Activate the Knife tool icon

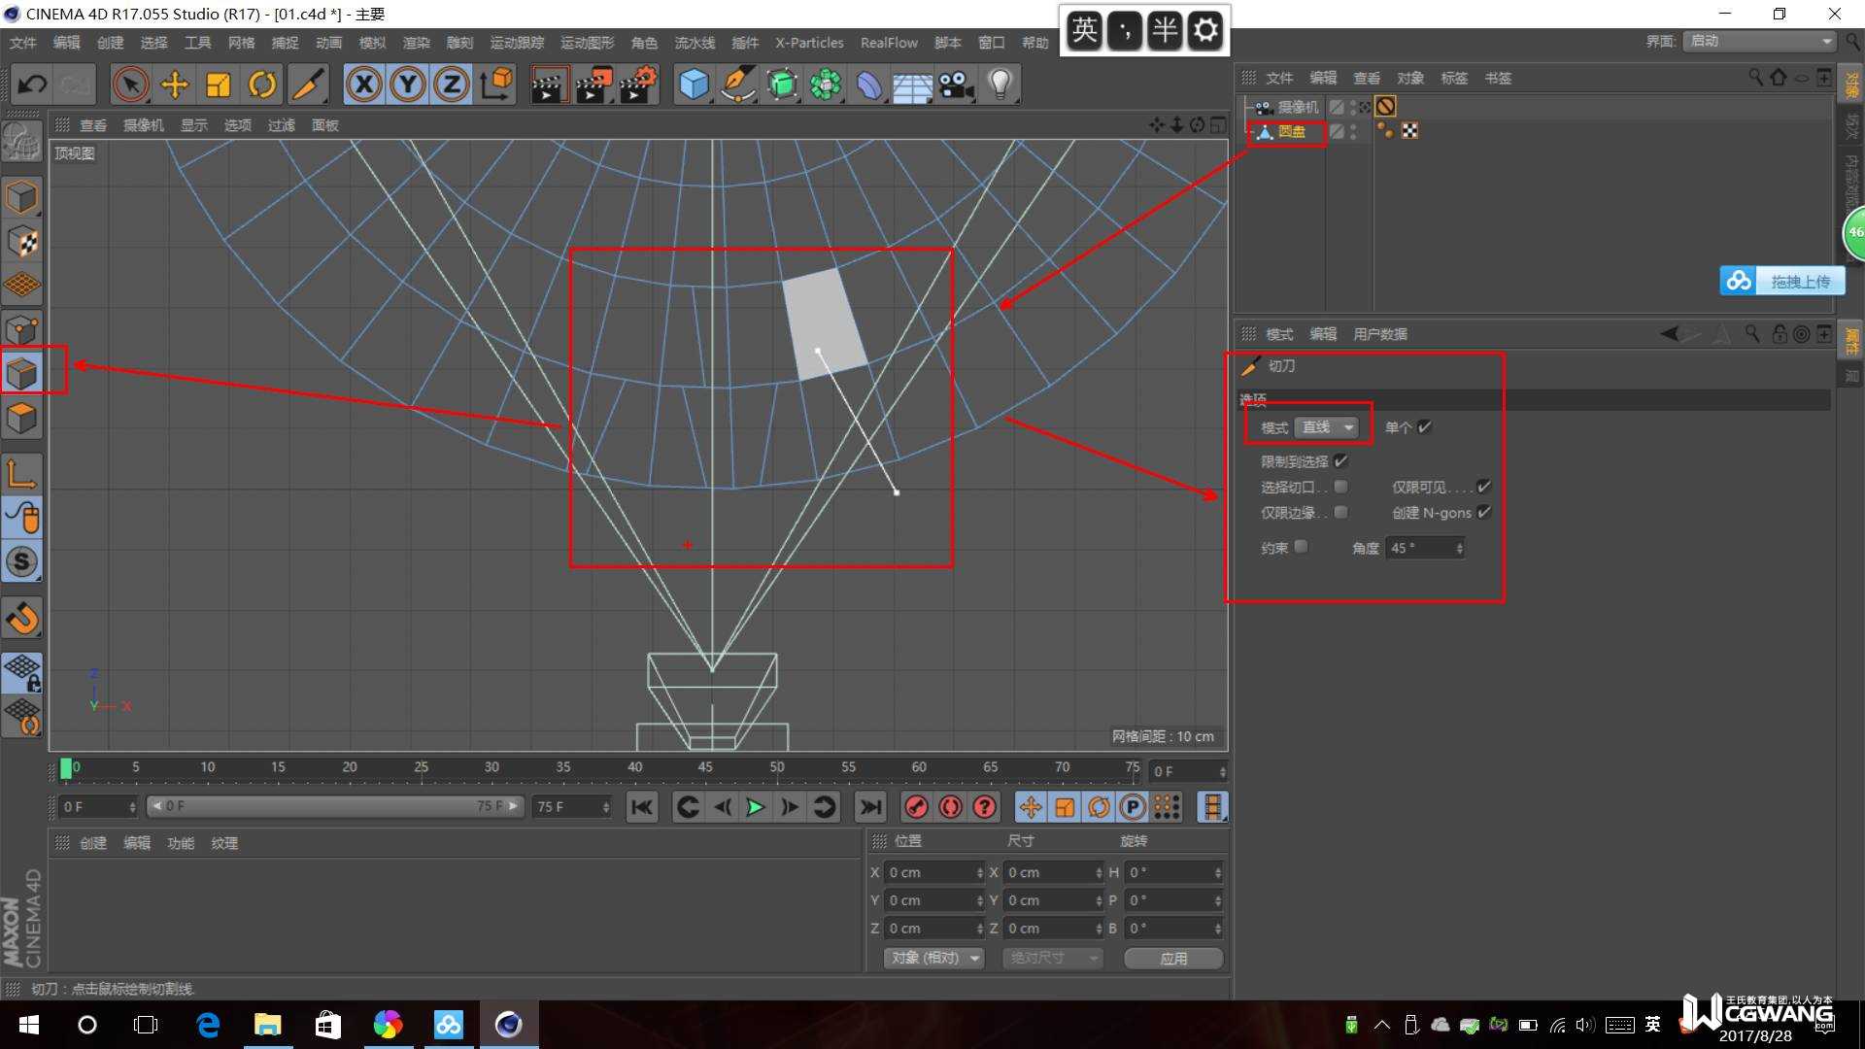coord(308,85)
